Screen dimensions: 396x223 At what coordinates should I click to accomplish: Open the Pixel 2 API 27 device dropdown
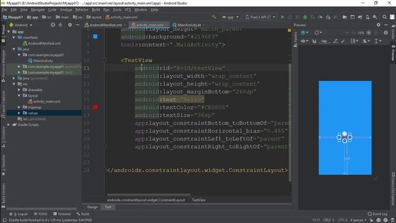tap(260, 17)
